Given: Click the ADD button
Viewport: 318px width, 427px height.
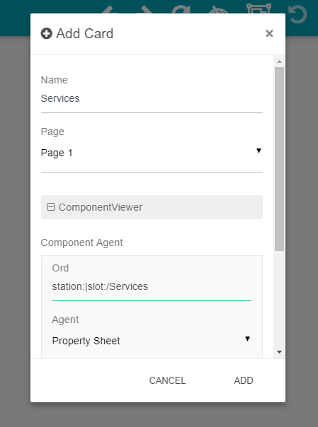Looking at the screenshot, I should tap(244, 380).
